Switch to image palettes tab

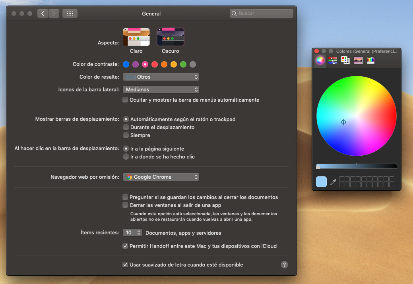(358, 60)
